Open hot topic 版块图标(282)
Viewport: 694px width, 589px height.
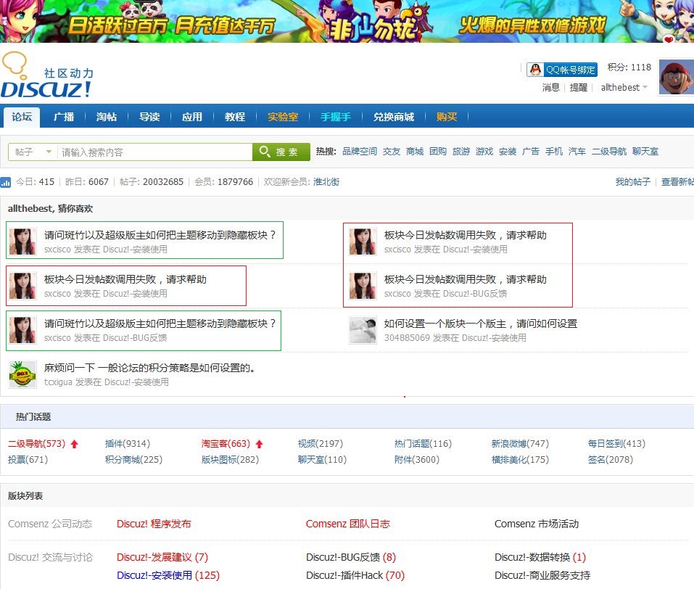tap(230, 460)
